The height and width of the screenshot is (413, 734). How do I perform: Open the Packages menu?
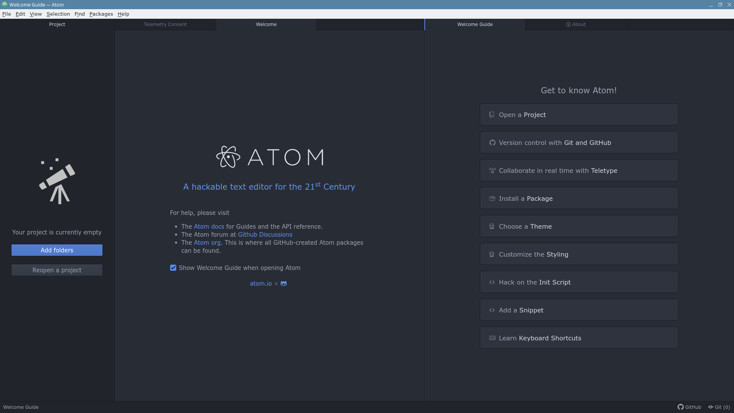point(101,14)
